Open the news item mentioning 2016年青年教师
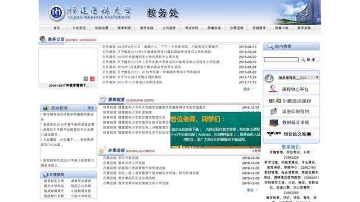Viewport: 360px width, 202px height. click(68, 125)
